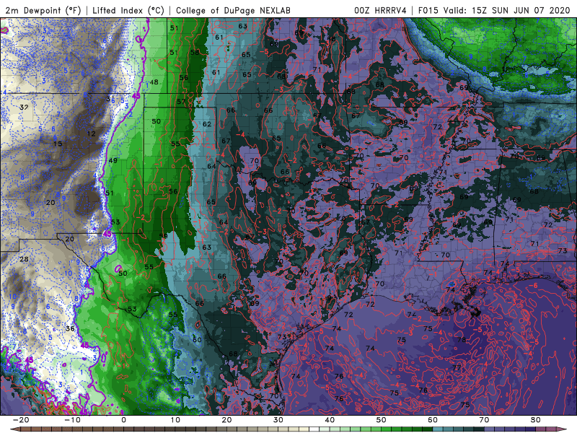Click the '00Z HRRRV4' model run label
Screen dimensions: 577x433
380,10
